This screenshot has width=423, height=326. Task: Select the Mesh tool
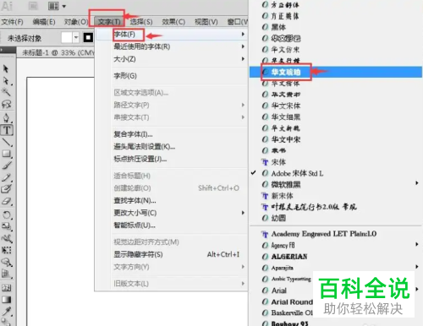coord(7,288)
